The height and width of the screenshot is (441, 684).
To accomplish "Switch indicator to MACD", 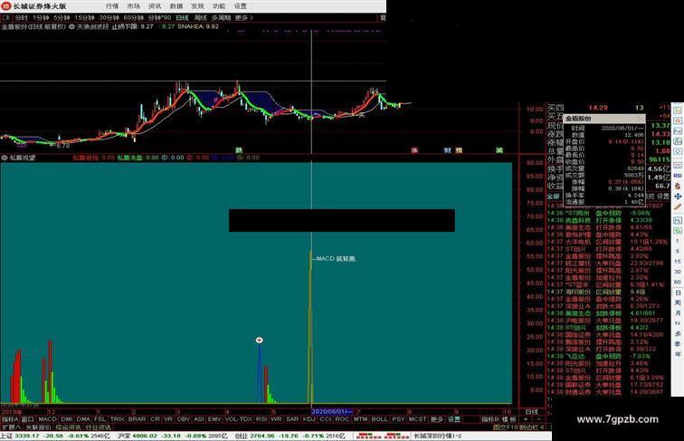I will click(48, 418).
